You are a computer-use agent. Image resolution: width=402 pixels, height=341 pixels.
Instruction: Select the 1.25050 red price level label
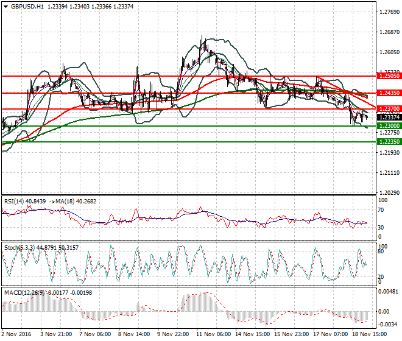click(389, 76)
